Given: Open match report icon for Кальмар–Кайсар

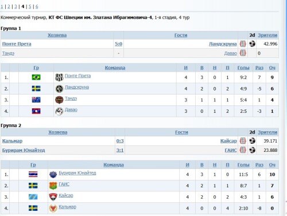Looking at the screenshot, I should coord(243,141).
